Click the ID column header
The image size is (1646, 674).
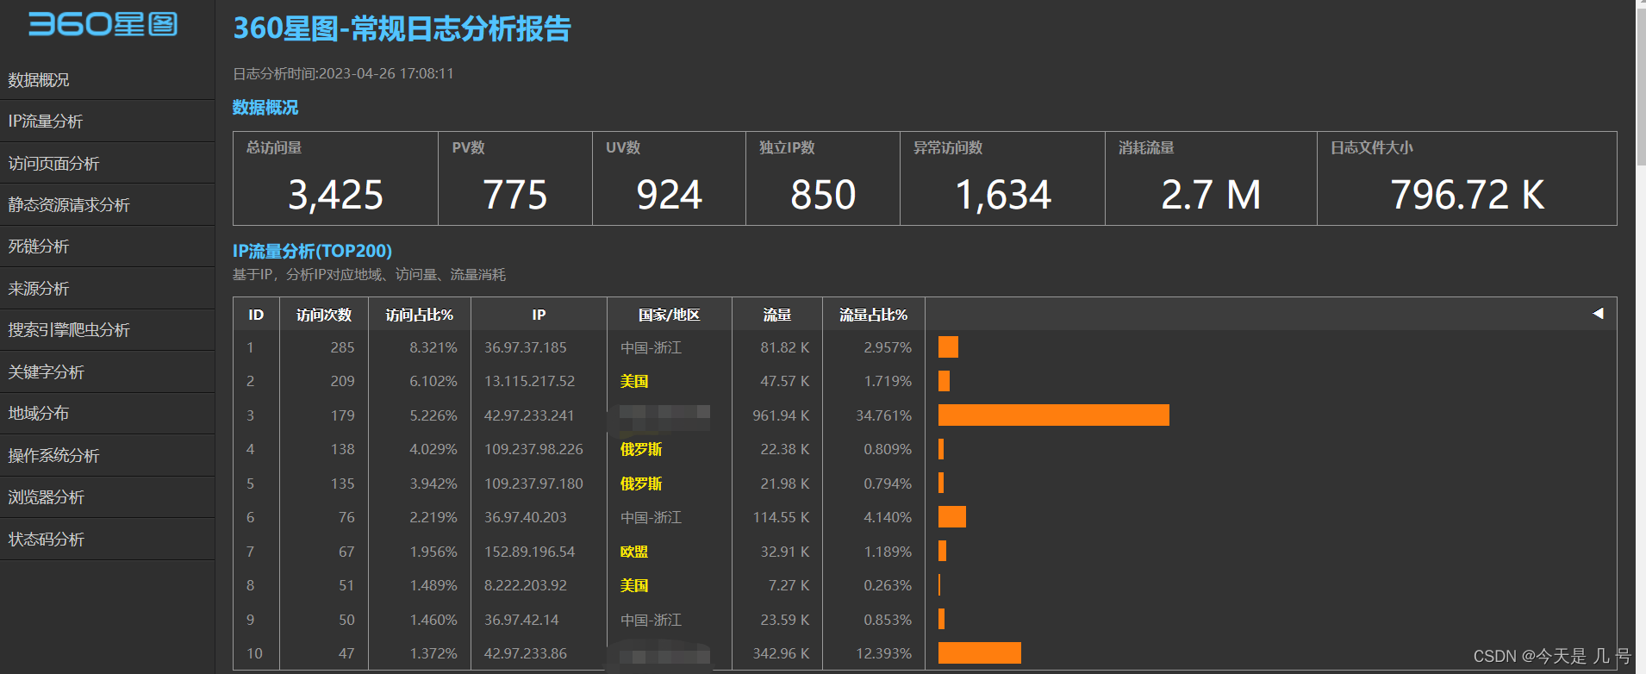(256, 315)
